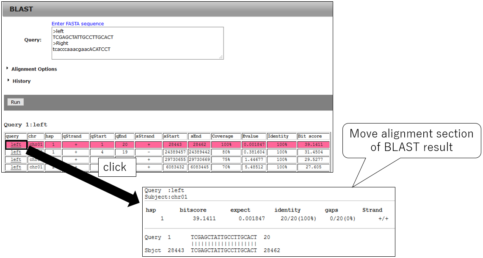The height and width of the screenshot is (258, 483).
Task: Select the sStart cell 29730655
Action: click(x=175, y=159)
